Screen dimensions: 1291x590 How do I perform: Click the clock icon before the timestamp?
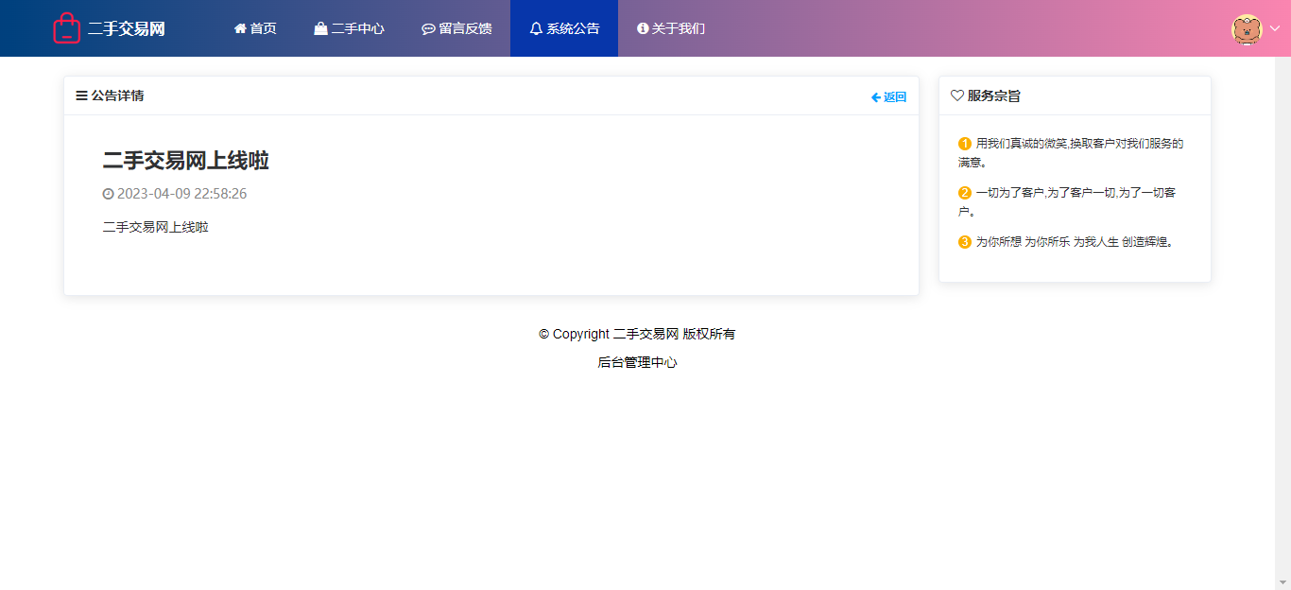108,194
